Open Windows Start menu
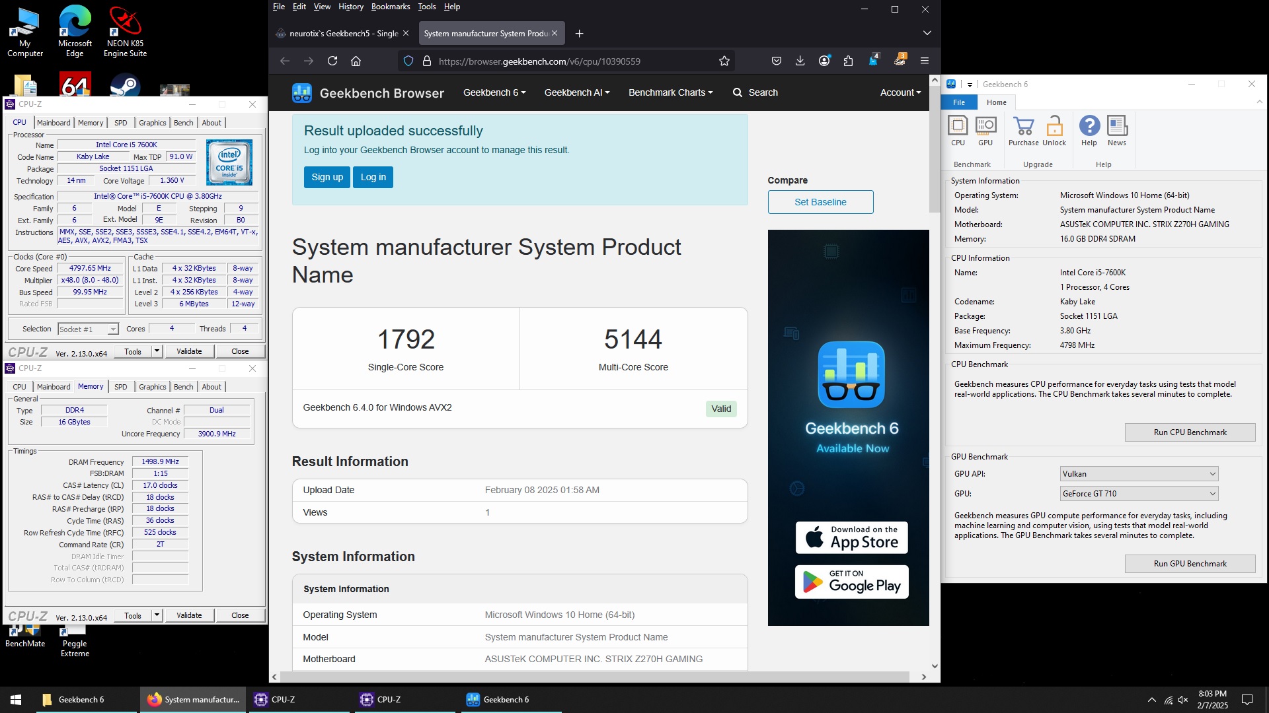Viewport: 1269px width, 713px height. (16, 699)
